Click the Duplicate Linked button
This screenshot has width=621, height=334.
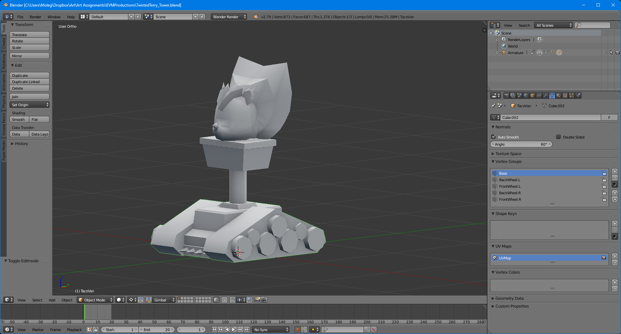coord(29,82)
